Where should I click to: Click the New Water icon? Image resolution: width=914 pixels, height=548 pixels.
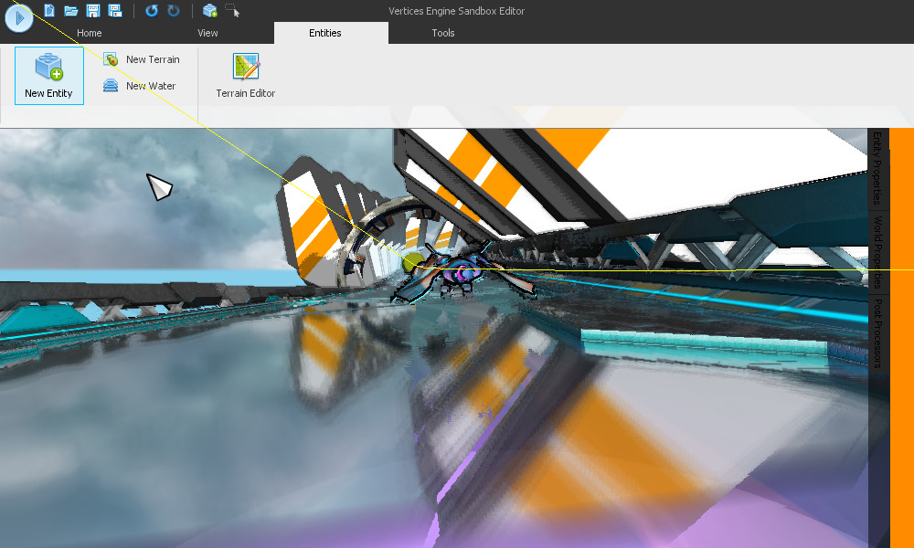click(x=111, y=86)
